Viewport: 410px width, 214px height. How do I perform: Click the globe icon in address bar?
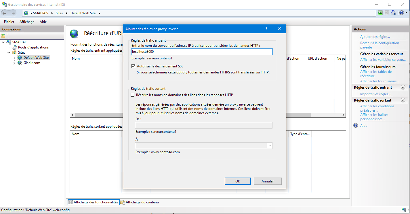(26, 13)
